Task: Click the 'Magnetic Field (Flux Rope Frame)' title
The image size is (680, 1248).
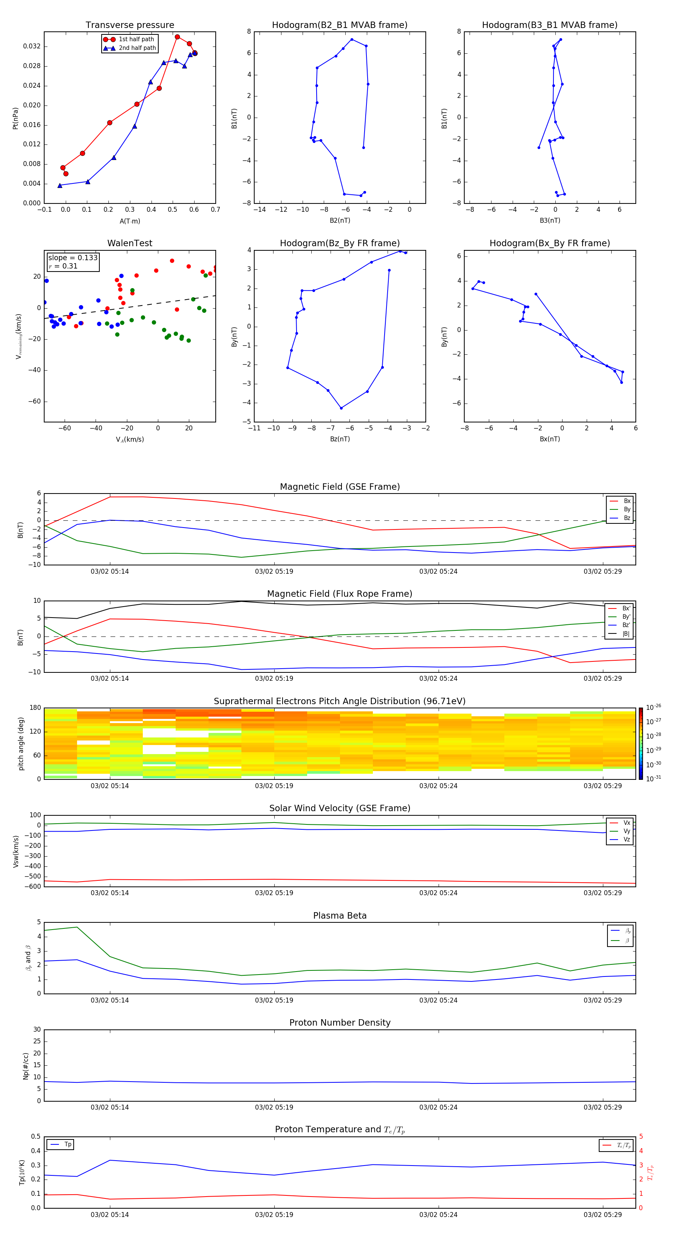Action: (340, 594)
